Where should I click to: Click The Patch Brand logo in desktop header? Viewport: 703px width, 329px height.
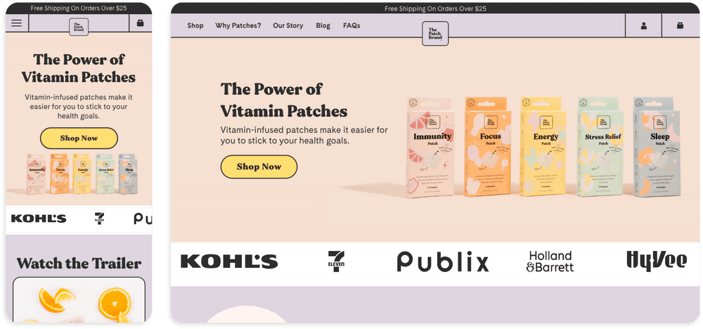435,34
